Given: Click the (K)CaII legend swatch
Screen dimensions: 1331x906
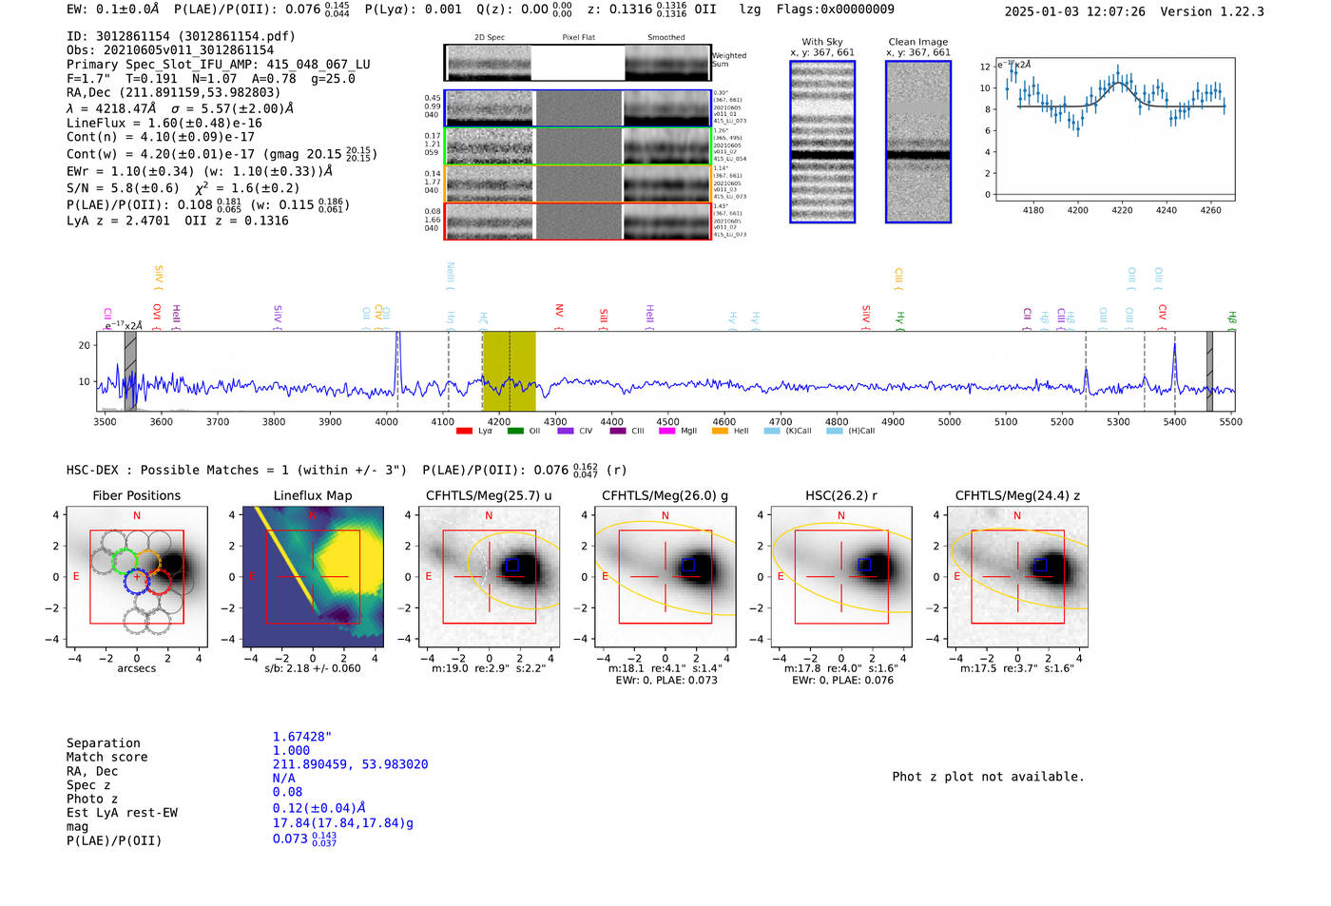Looking at the screenshot, I should coord(772,431).
